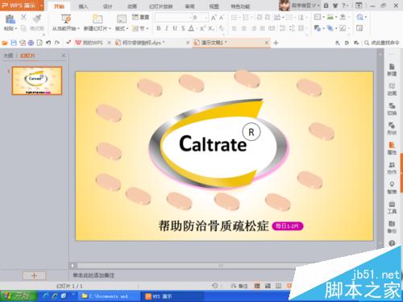The width and height of the screenshot is (403, 302).
Task: Expand the Layout (版式) dropdown arrow
Action: click(x=127, y=28)
